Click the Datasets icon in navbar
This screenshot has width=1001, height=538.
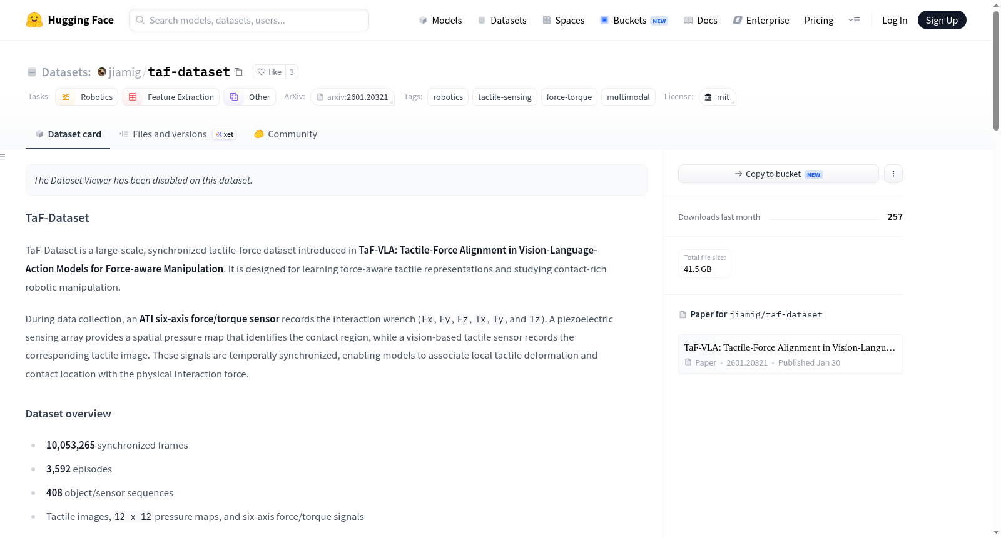482,20
